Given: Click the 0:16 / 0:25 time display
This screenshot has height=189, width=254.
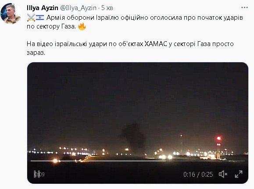Looking at the screenshot, I should pos(198,175).
